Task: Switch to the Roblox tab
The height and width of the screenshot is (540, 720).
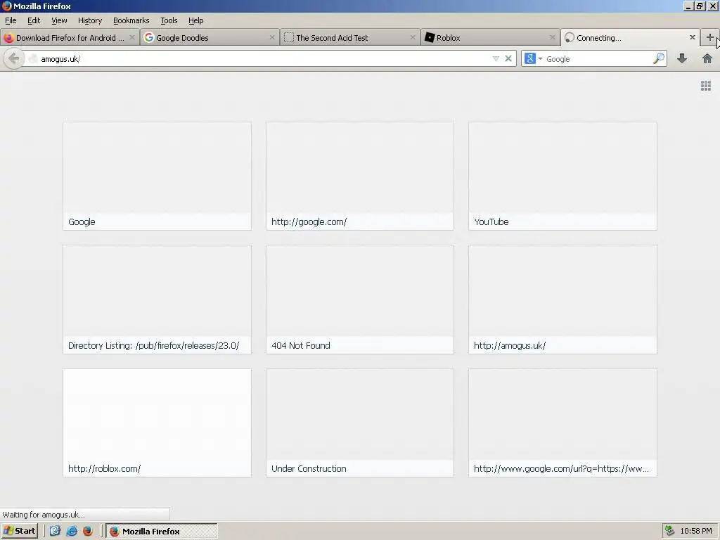Action: (490, 38)
